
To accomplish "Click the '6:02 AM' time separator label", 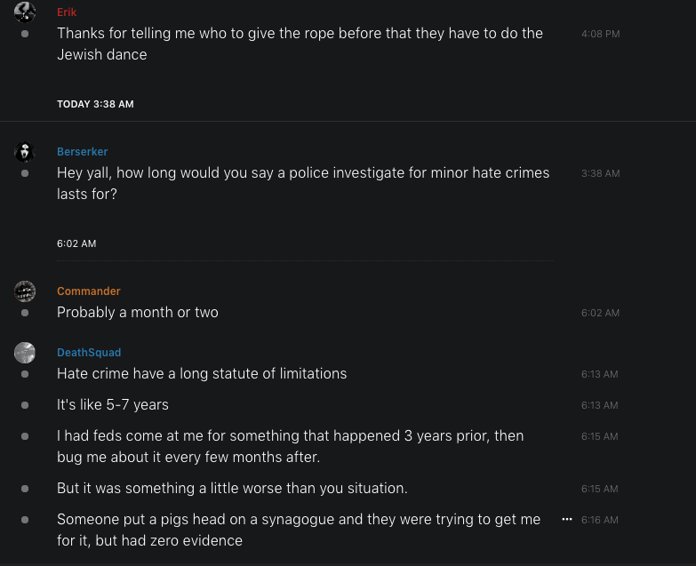I will pyautogui.click(x=76, y=243).
